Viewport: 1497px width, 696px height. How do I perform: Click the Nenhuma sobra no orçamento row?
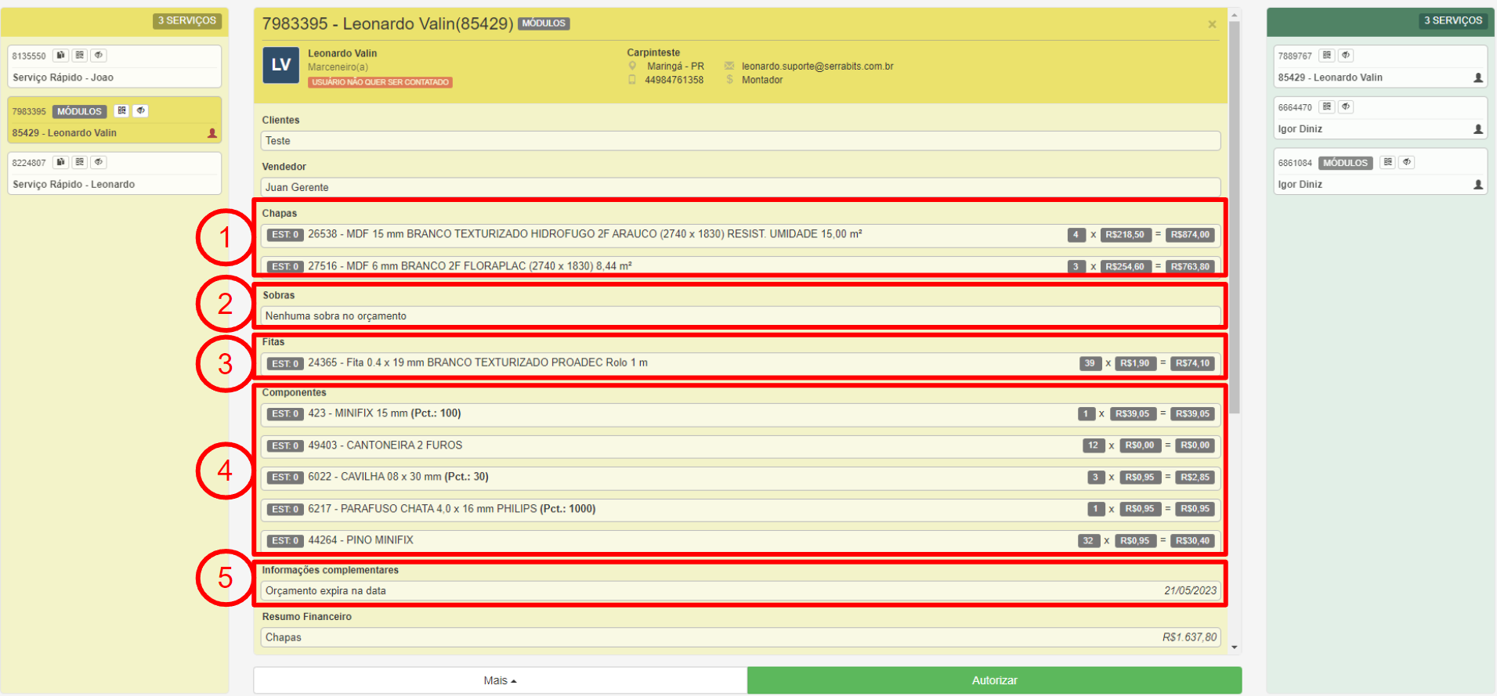pos(740,316)
